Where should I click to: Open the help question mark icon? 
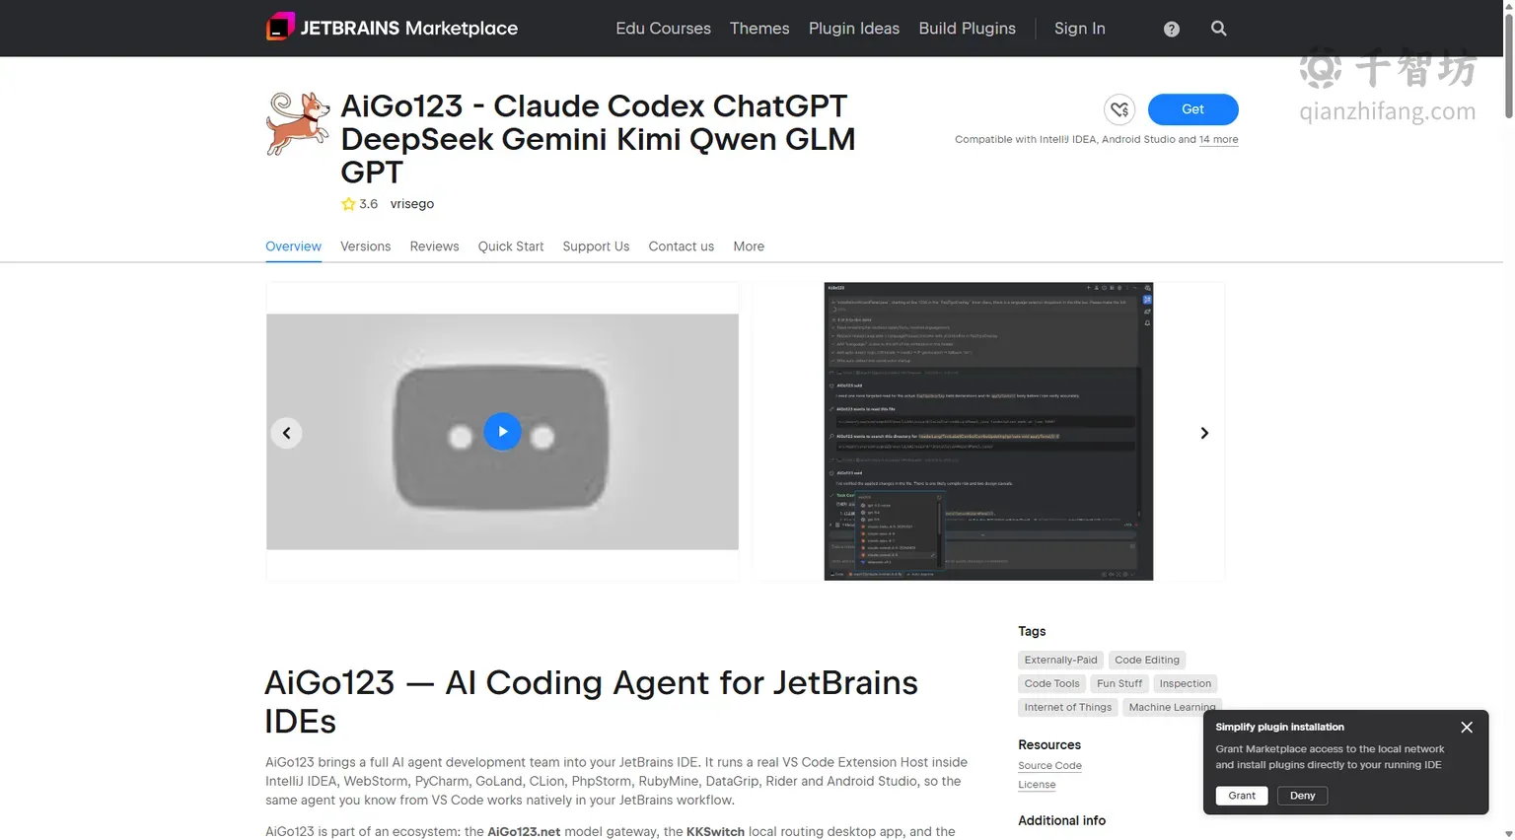click(1171, 29)
